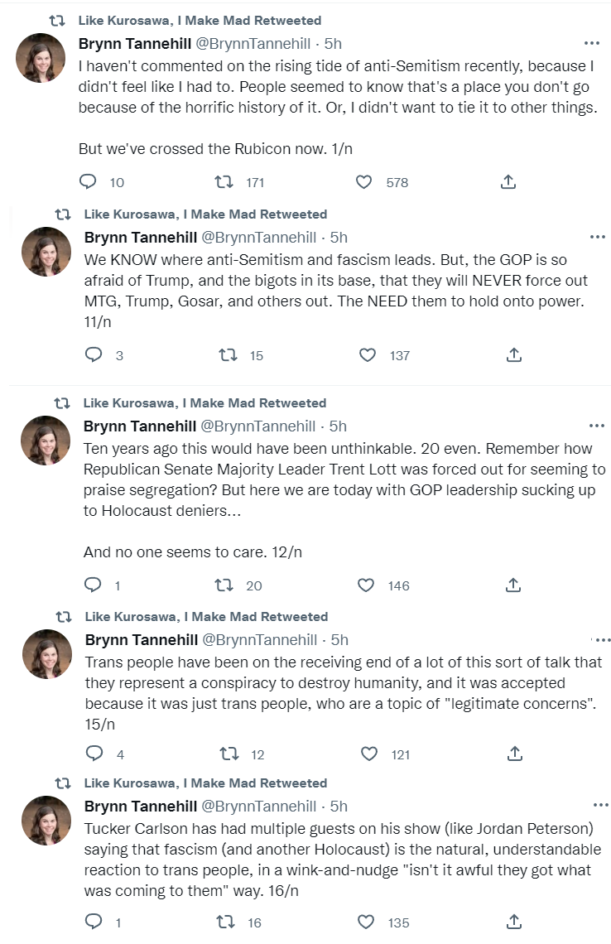
Task: Open Brynn Tannehill's profile from the first tweet
Action: coord(137,43)
